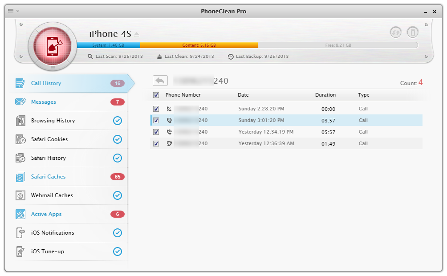The image size is (447, 276).
Task: Click the orange Content storage bar segment
Action: pyautogui.click(x=199, y=45)
